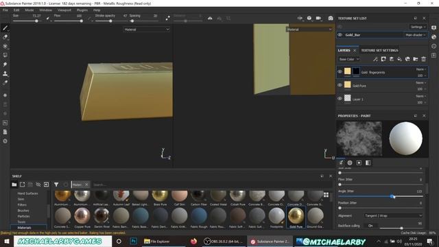Select the Copper Pure material thumbnail
Screen dimensions: 439x247
tap(82, 217)
